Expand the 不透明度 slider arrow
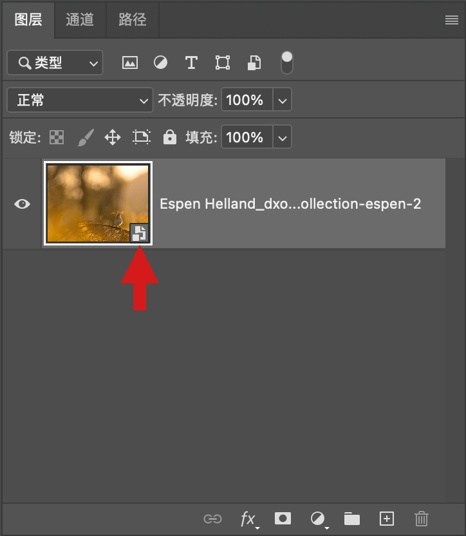 [282, 100]
